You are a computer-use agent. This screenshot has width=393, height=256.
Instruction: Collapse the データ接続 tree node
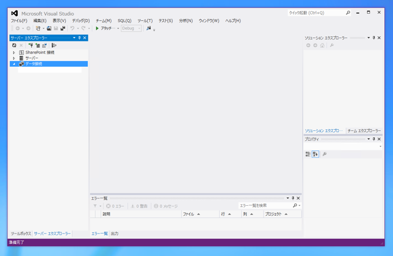pyautogui.click(x=14, y=64)
